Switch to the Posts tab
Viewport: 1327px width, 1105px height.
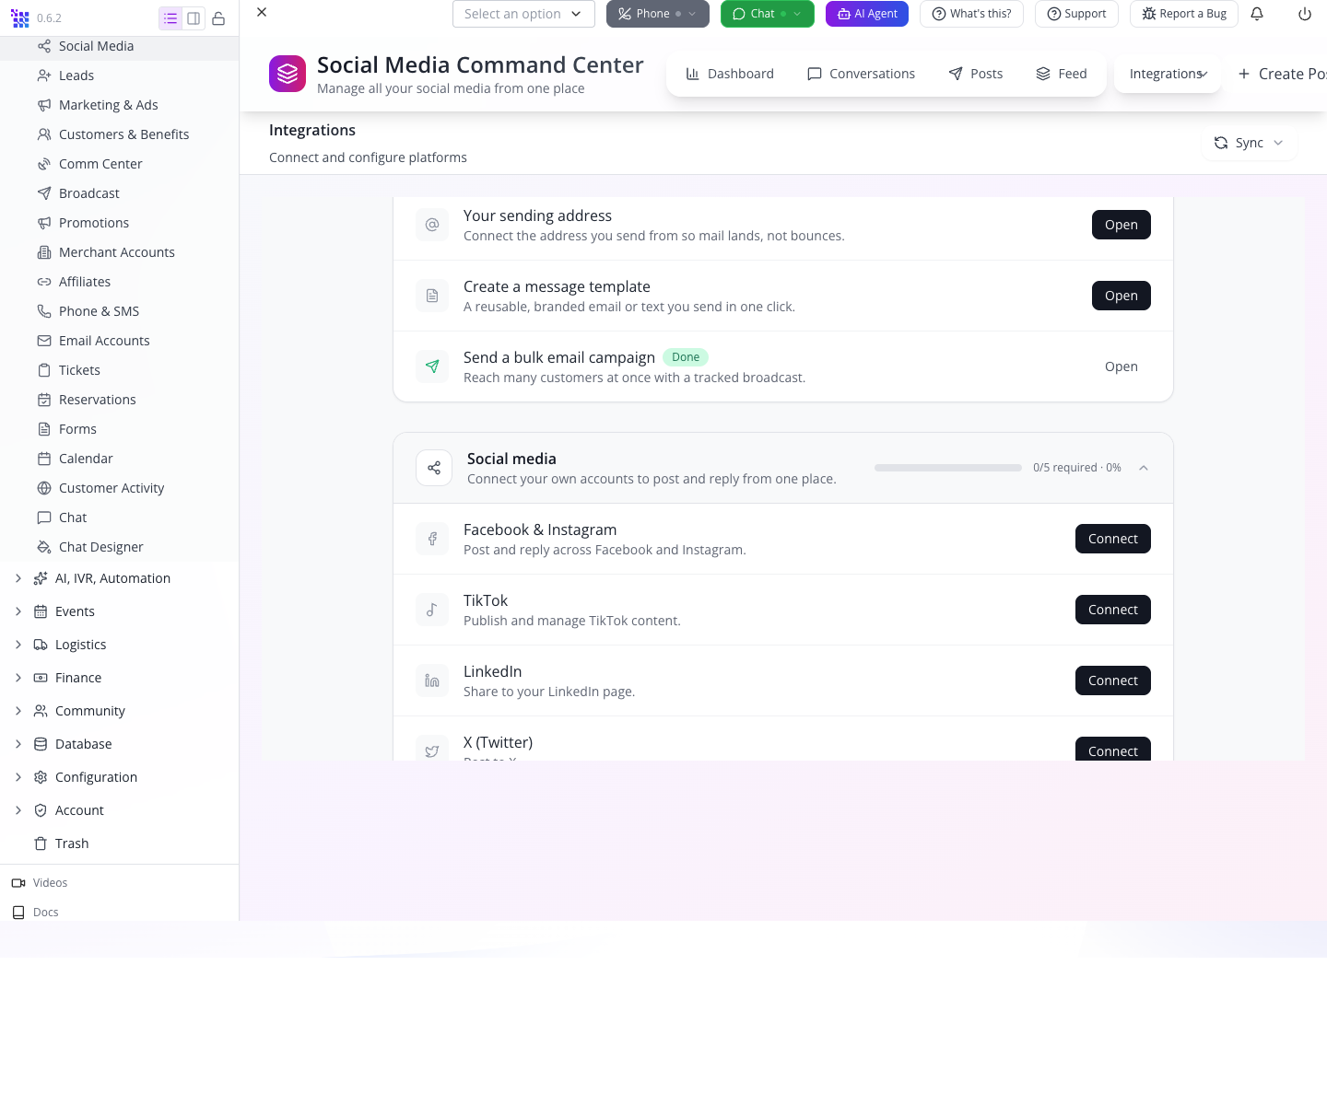click(976, 74)
